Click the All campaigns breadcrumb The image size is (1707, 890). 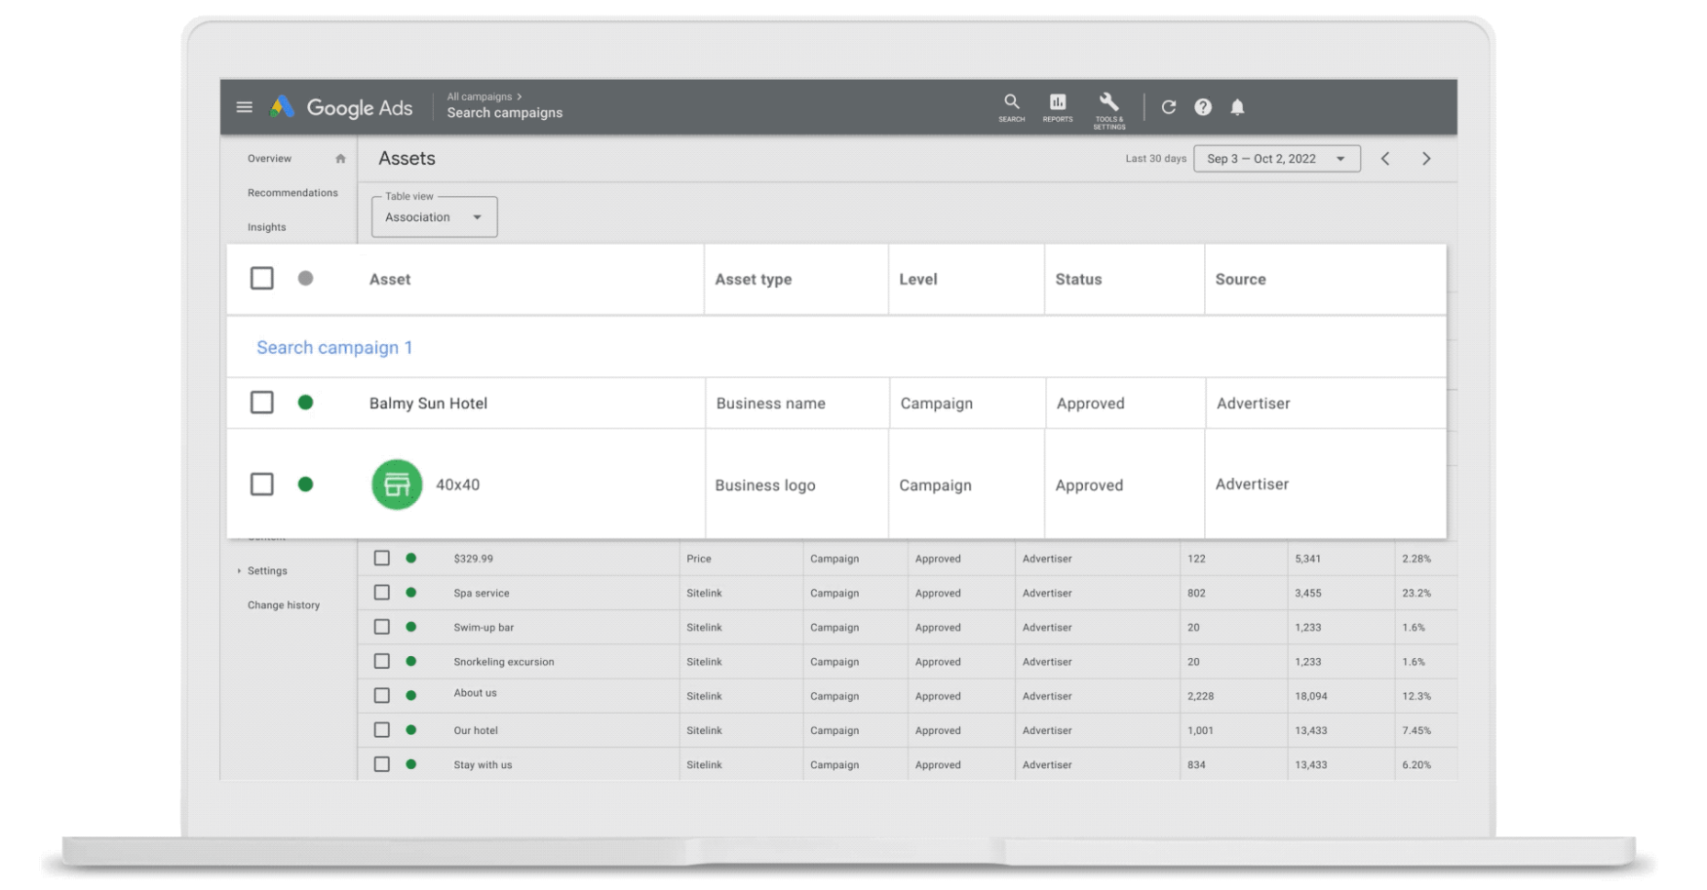click(480, 97)
